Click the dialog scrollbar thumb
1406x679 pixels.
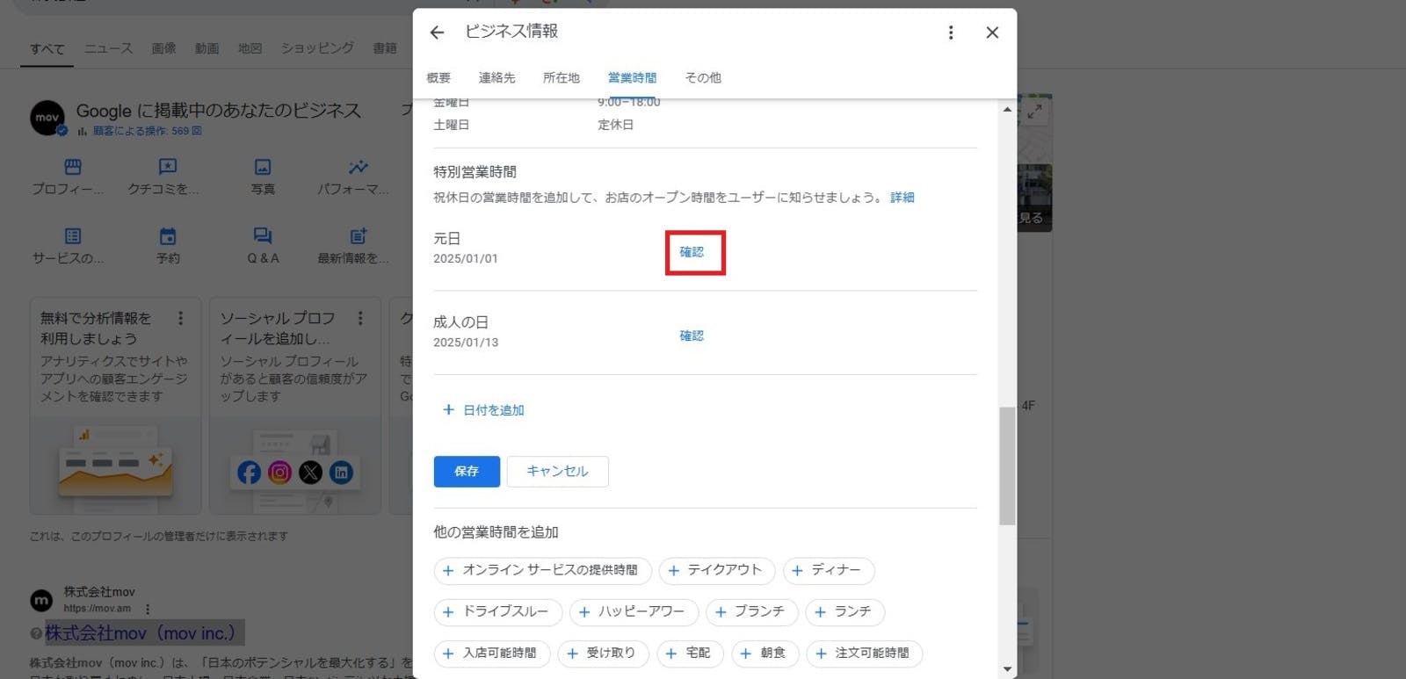pyautogui.click(x=1007, y=466)
